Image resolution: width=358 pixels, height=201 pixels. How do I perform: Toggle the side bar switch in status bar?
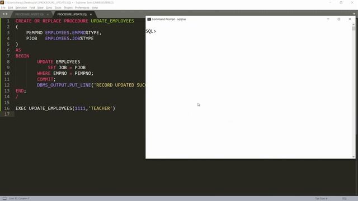(4, 199)
